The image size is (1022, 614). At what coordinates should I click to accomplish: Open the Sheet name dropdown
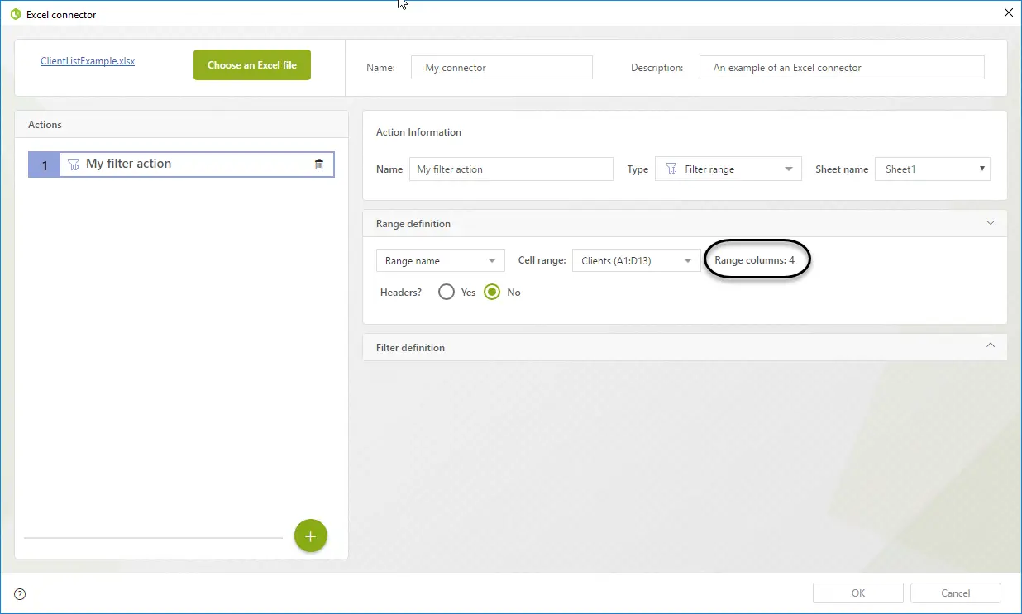(933, 169)
